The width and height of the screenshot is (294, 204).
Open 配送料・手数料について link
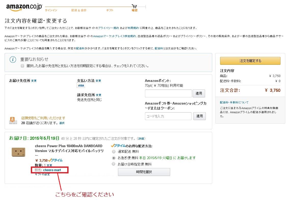[234, 103]
